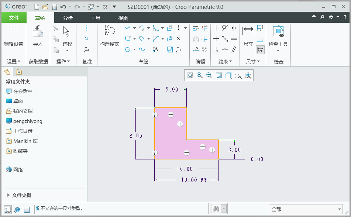Viewport: 351px width, 217px height.
Task: Apply the Parallel constraint
Action: (234, 49)
